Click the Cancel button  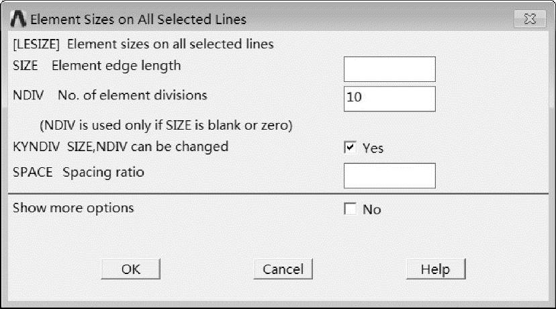[283, 269]
